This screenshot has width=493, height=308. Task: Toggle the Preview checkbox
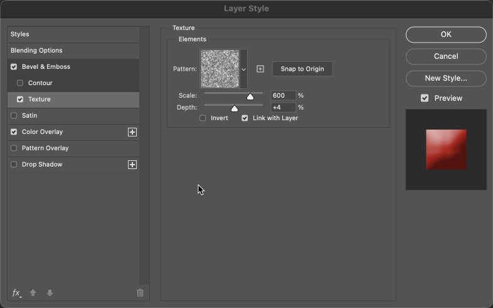coord(425,98)
